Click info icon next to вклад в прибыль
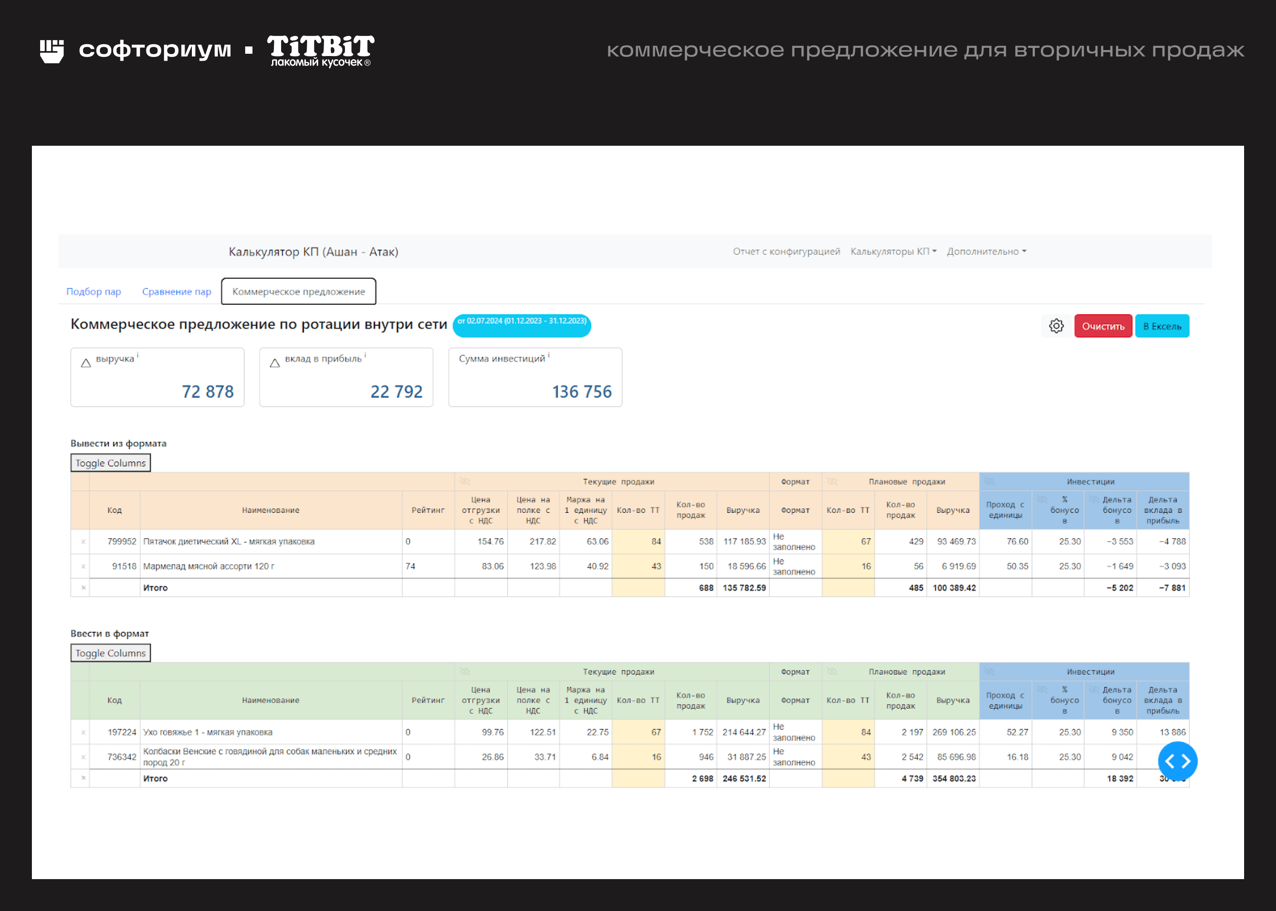Screen dimensions: 1276x911 365,354
